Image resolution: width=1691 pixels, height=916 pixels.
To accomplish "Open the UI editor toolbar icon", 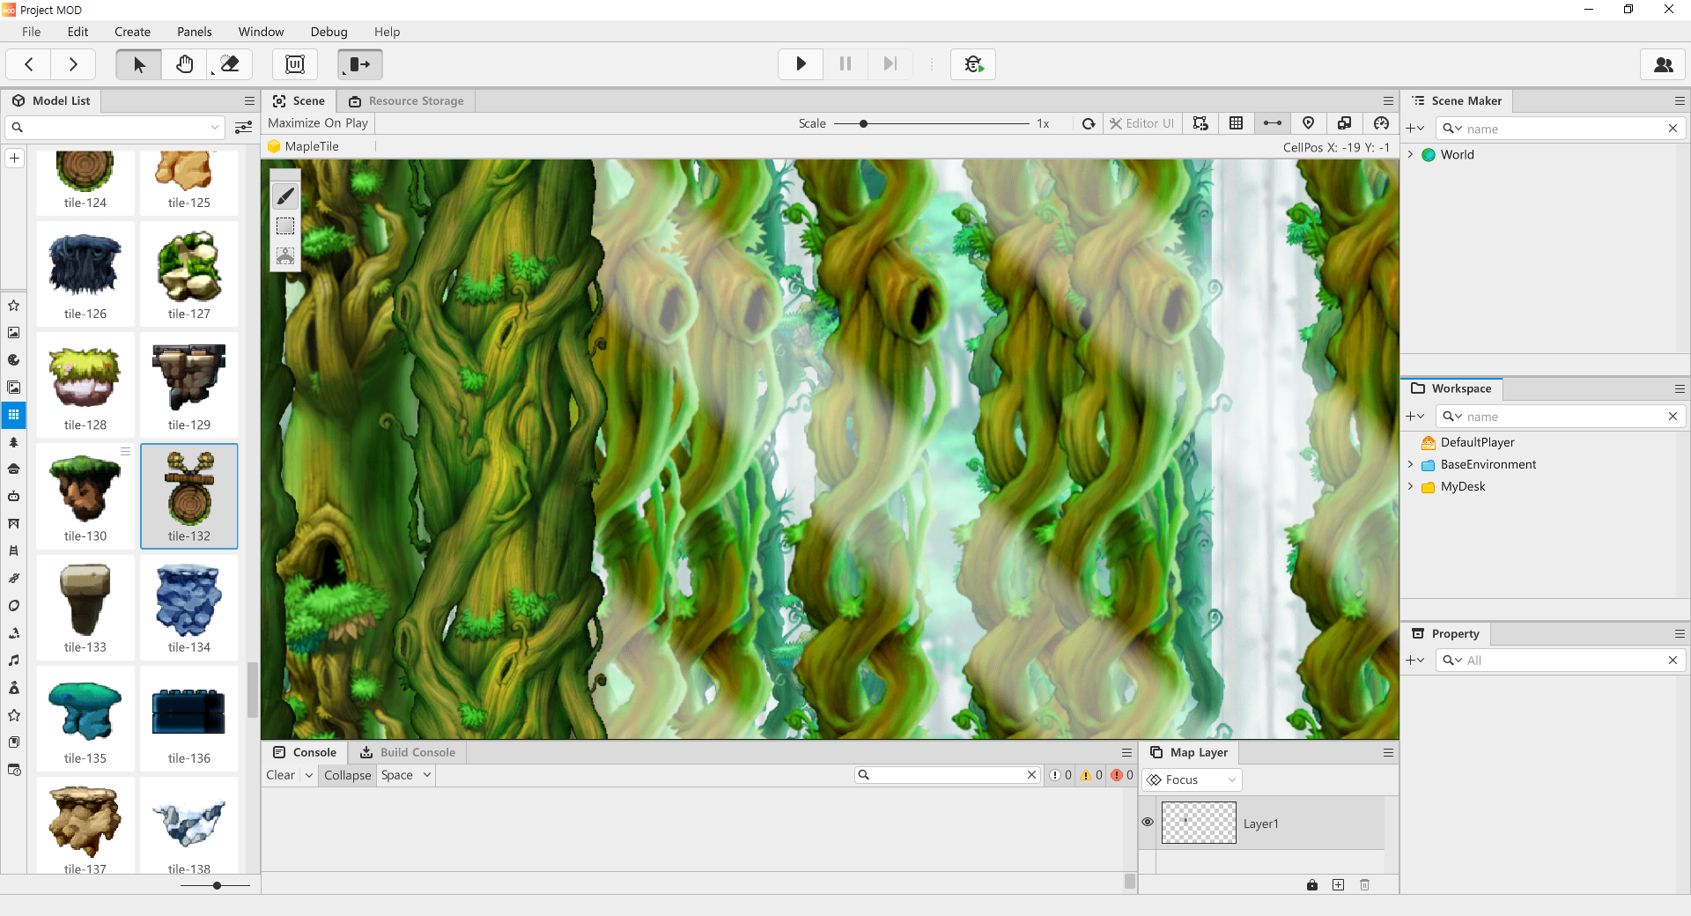I will 295,64.
